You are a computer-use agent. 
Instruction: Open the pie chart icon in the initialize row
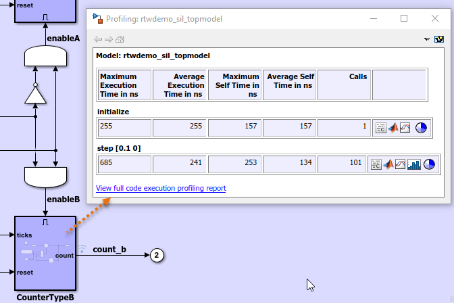[421, 128]
